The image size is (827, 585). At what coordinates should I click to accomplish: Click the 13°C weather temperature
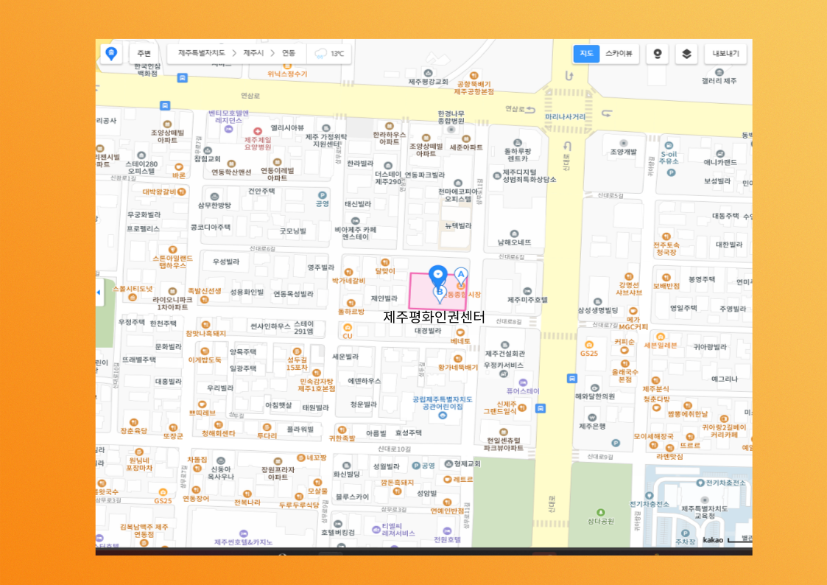[337, 54]
